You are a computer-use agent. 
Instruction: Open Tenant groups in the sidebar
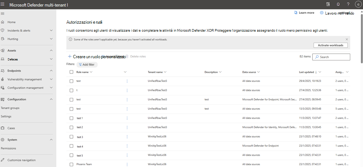pos(10,108)
